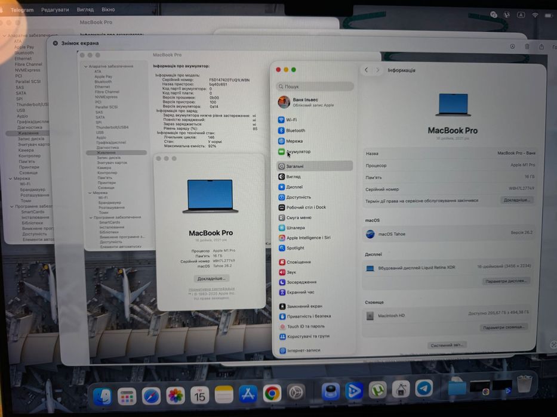This screenshot has height=417, width=557.
Task: Click the share icon in Знімок екрана toolbar
Action: tap(541, 46)
